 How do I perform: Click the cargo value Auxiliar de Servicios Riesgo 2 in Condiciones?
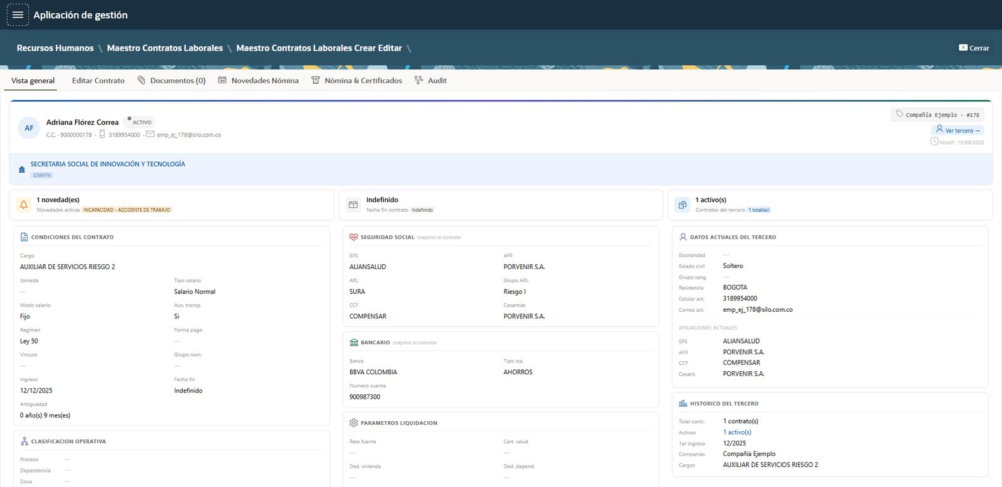pos(68,267)
